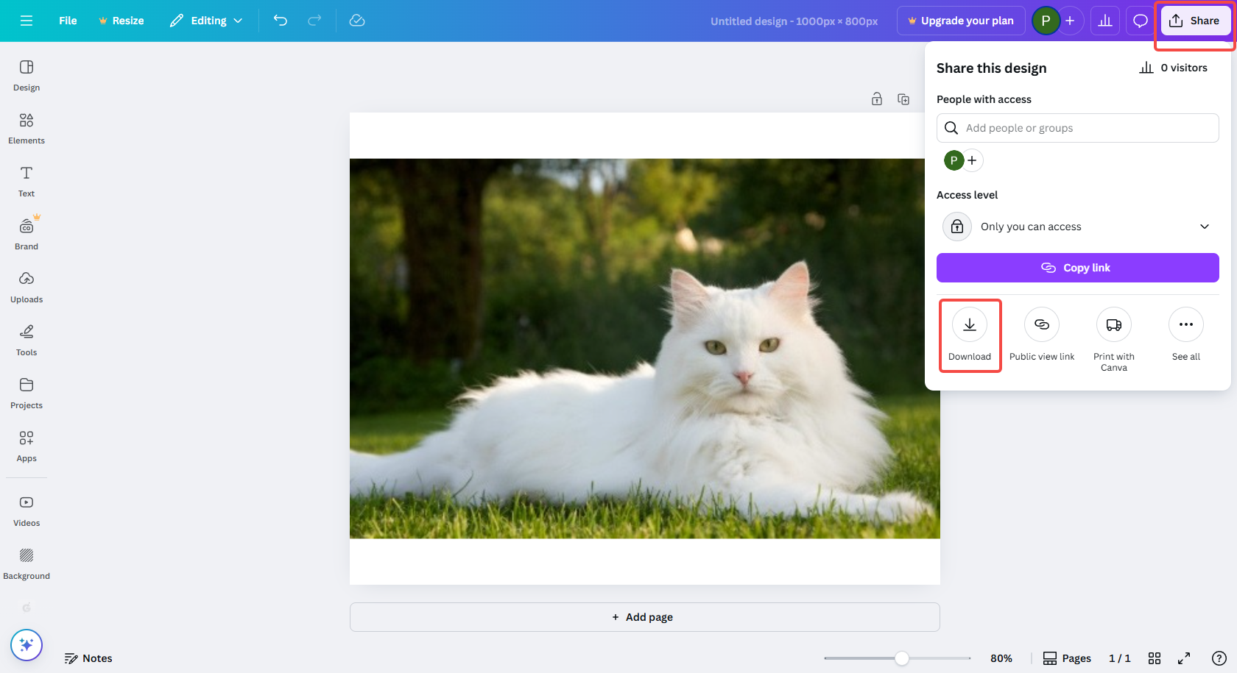The image size is (1237, 673).
Task: Expand the Only you can access dropdown
Action: [x=1078, y=227]
